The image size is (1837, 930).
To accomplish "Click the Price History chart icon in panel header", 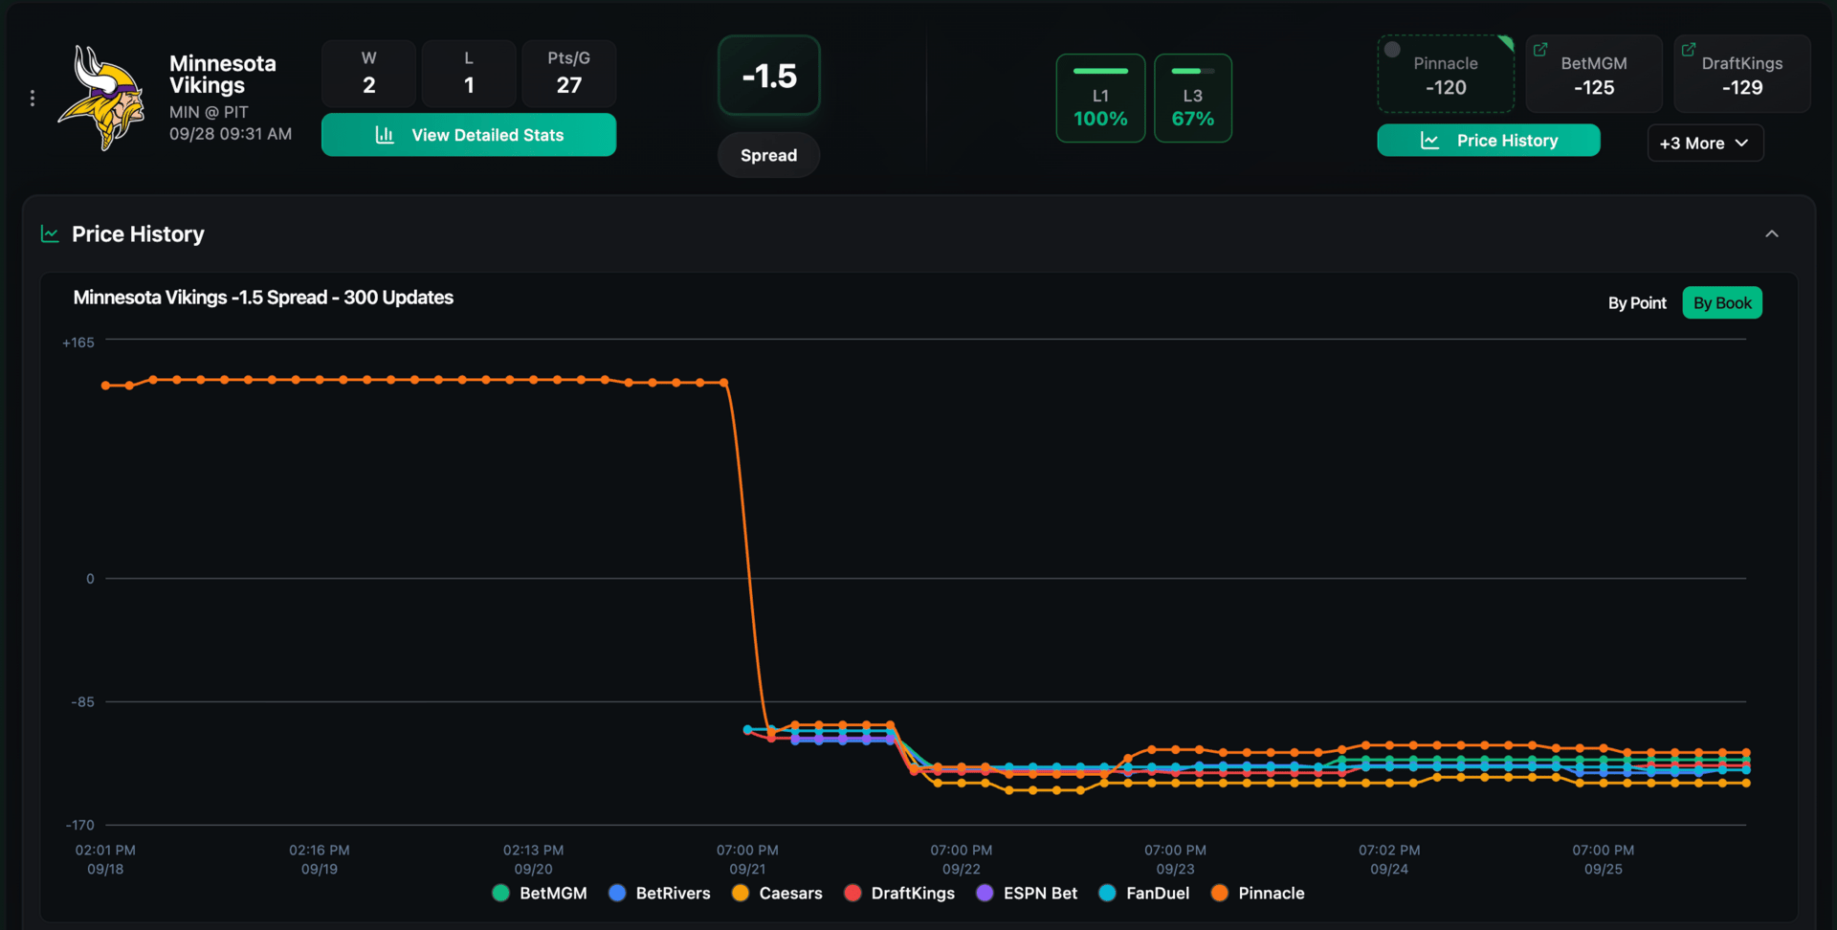I will coord(50,233).
